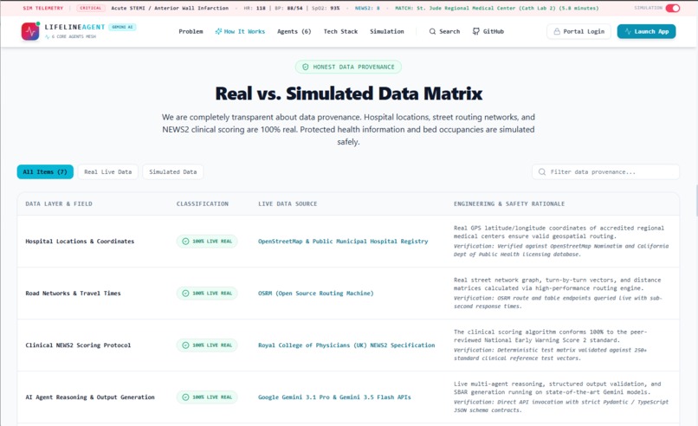Open OpenStreetMap & Public Municipal Hospital Registry link
The width and height of the screenshot is (698, 426).
pyautogui.click(x=343, y=242)
